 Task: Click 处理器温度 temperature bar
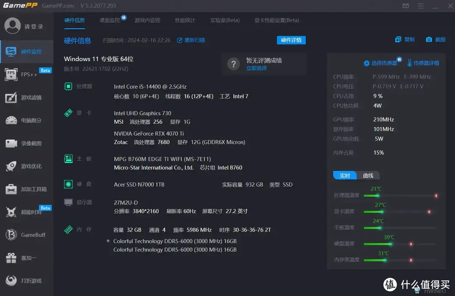coord(401,196)
